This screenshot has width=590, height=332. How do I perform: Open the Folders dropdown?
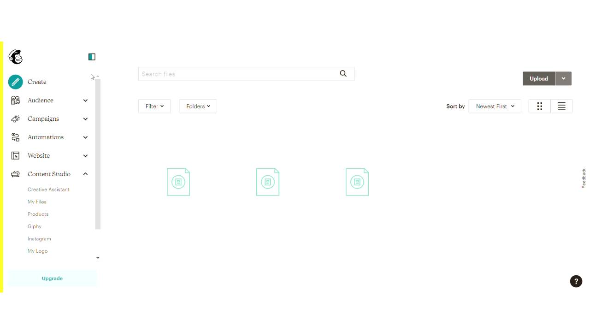pyautogui.click(x=197, y=106)
